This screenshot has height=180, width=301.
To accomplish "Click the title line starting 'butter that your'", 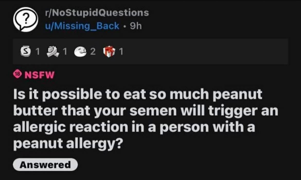I will pos(146,111).
